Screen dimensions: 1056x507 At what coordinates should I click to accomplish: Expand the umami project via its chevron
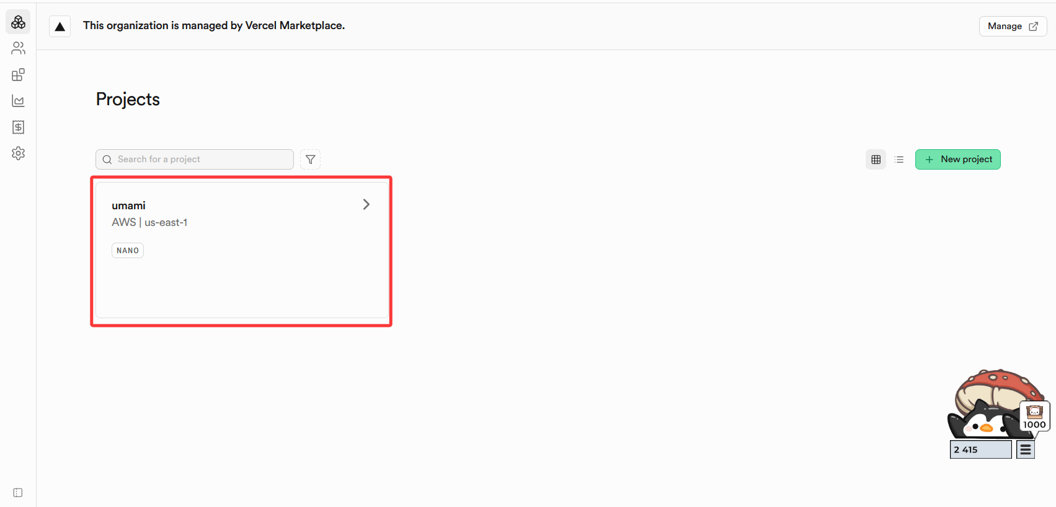click(366, 204)
